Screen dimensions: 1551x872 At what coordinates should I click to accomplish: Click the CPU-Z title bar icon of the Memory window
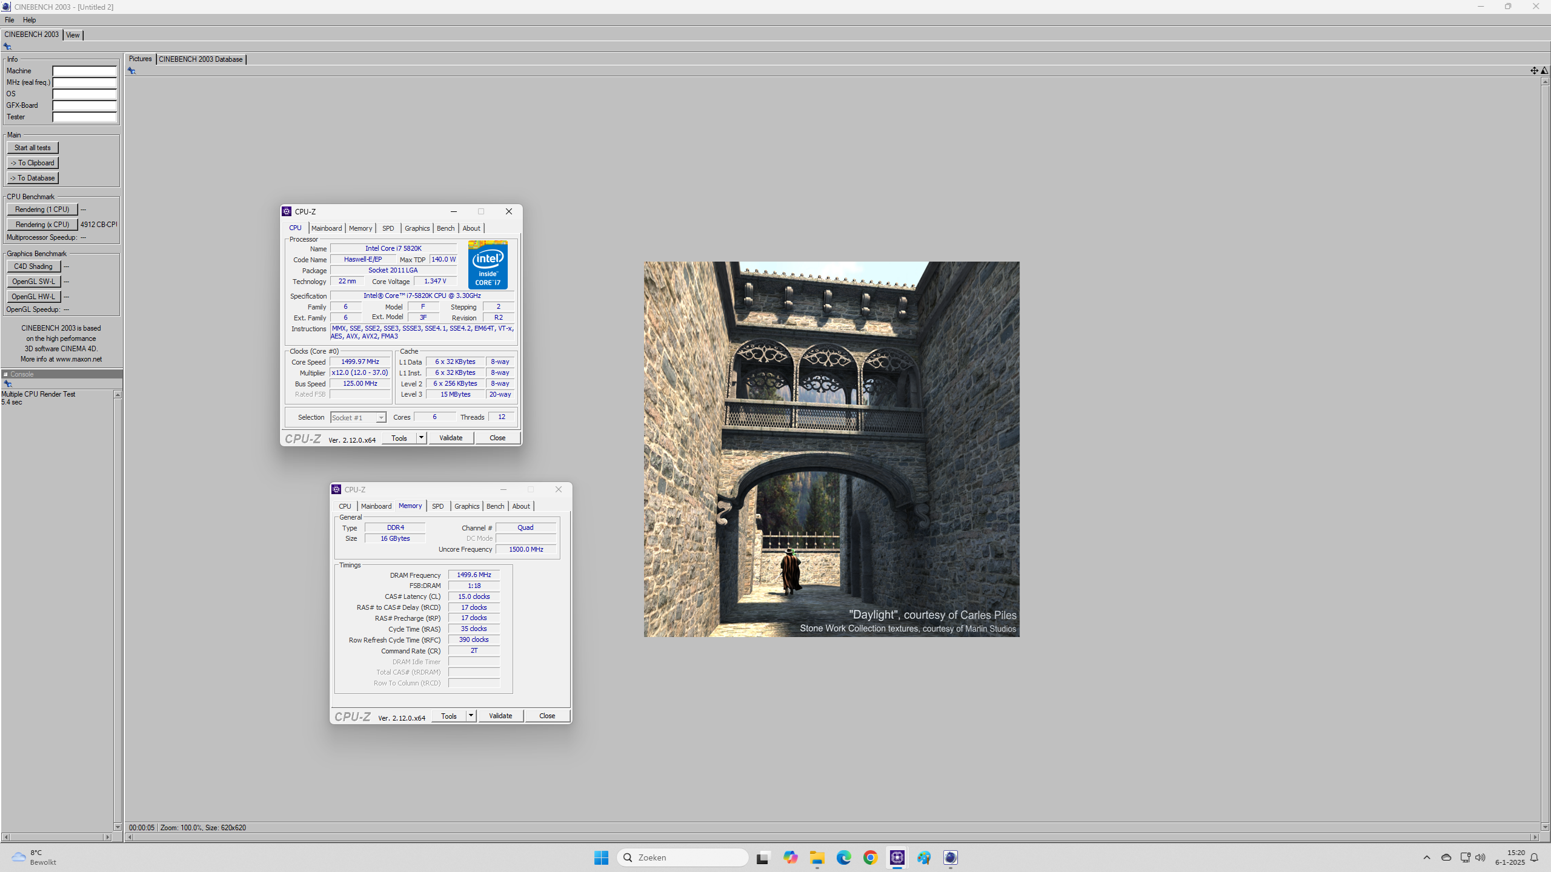(336, 489)
